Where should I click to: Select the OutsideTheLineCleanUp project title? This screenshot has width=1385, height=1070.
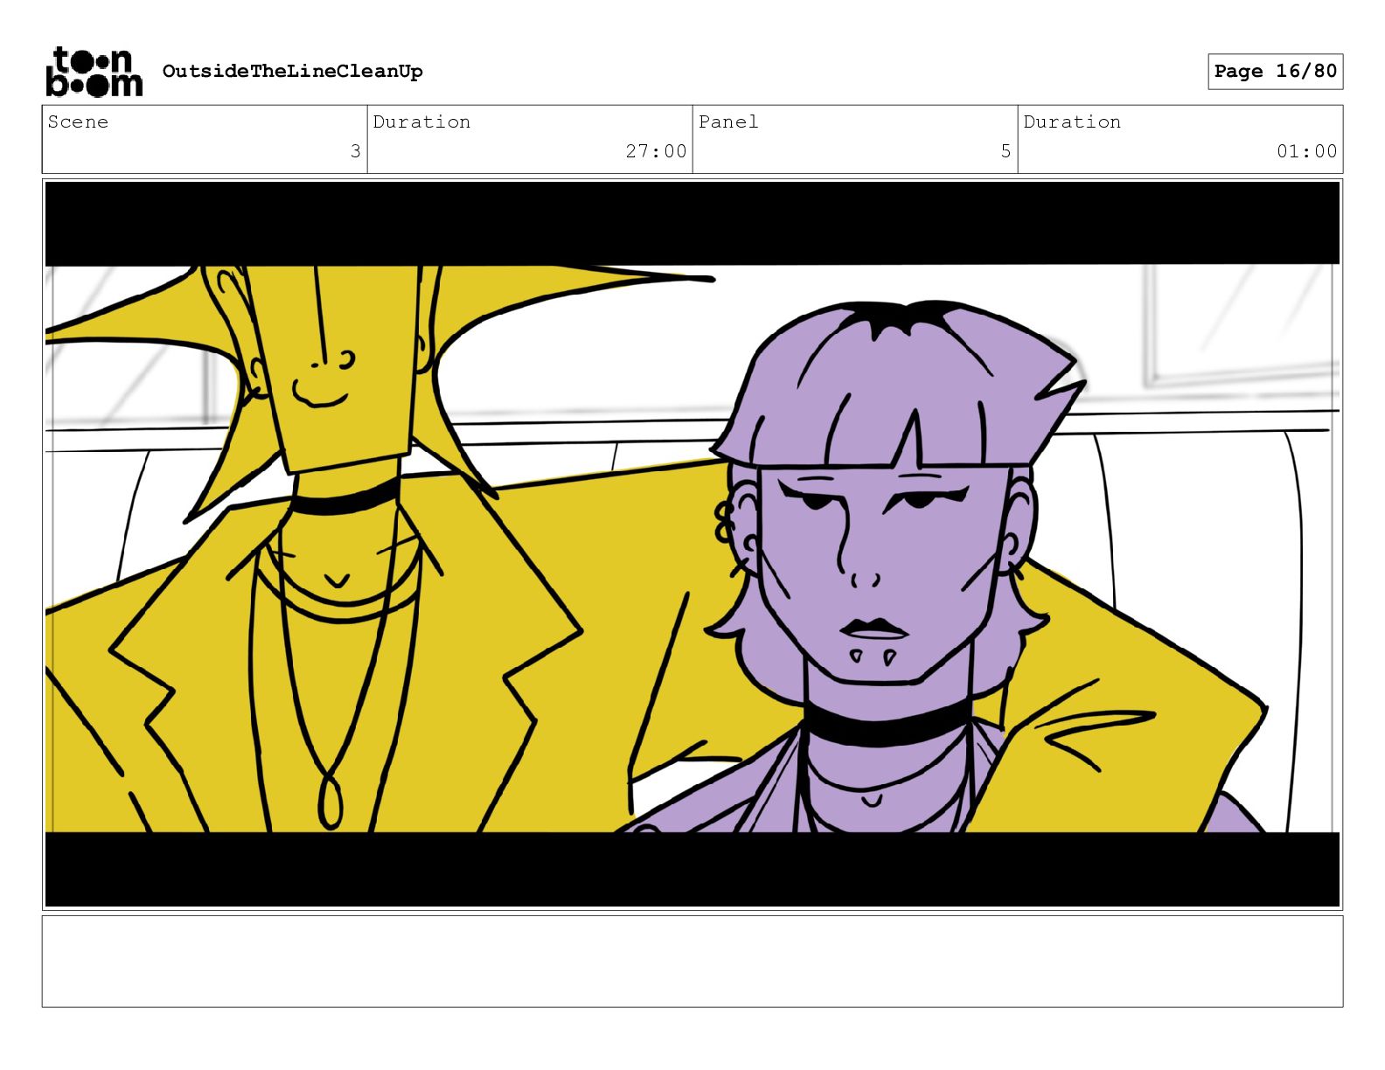click(292, 71)
